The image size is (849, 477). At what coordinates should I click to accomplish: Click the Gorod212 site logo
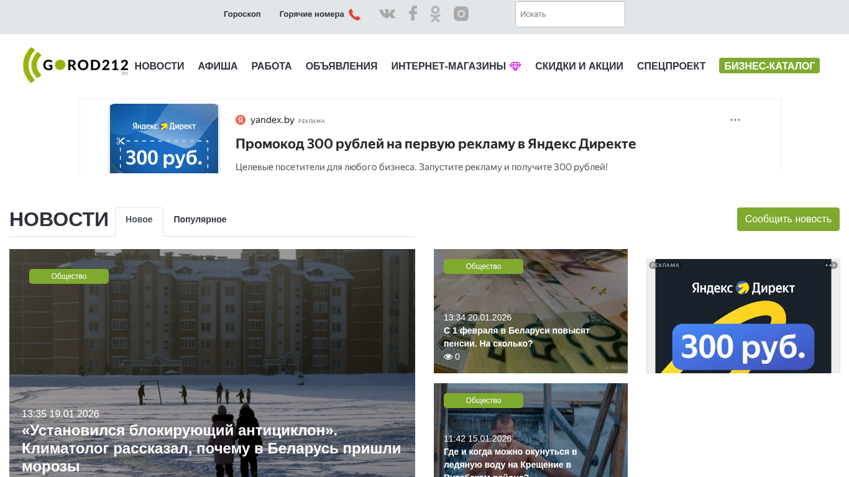75,65
